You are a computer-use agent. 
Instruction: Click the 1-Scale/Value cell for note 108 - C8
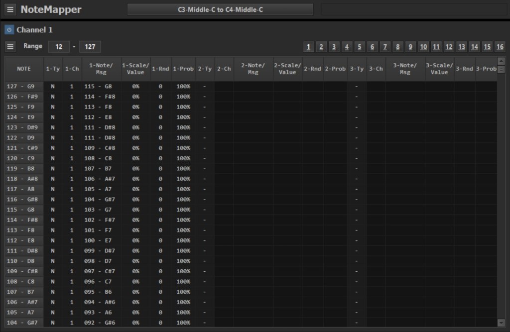(x=135, y=282)
